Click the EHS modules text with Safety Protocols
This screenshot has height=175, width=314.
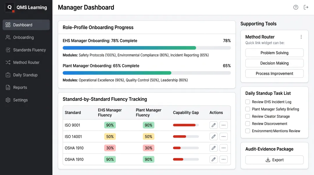click(x=135, y=55)
